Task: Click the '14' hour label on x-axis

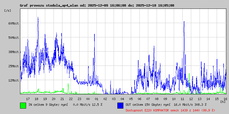Action: tap(208, 99)
